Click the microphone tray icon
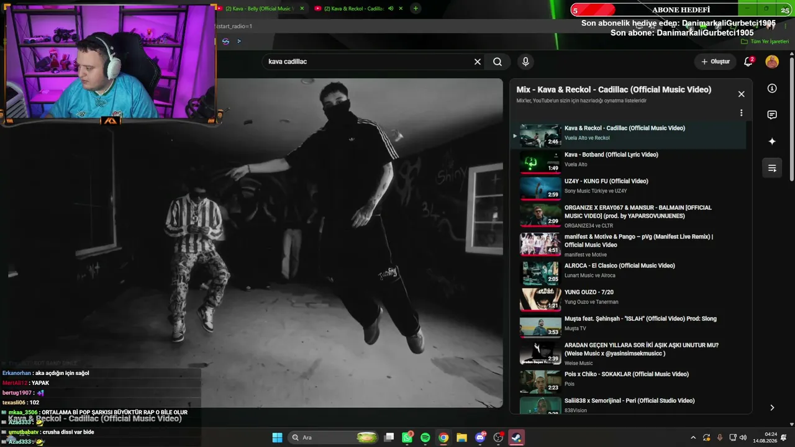 tap(720, 438)
